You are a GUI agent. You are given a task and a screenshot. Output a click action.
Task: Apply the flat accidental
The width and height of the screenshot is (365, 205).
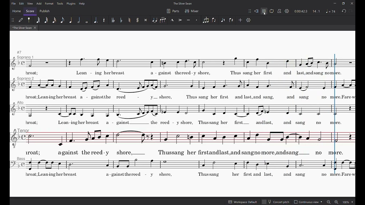(x=121, y=20)
